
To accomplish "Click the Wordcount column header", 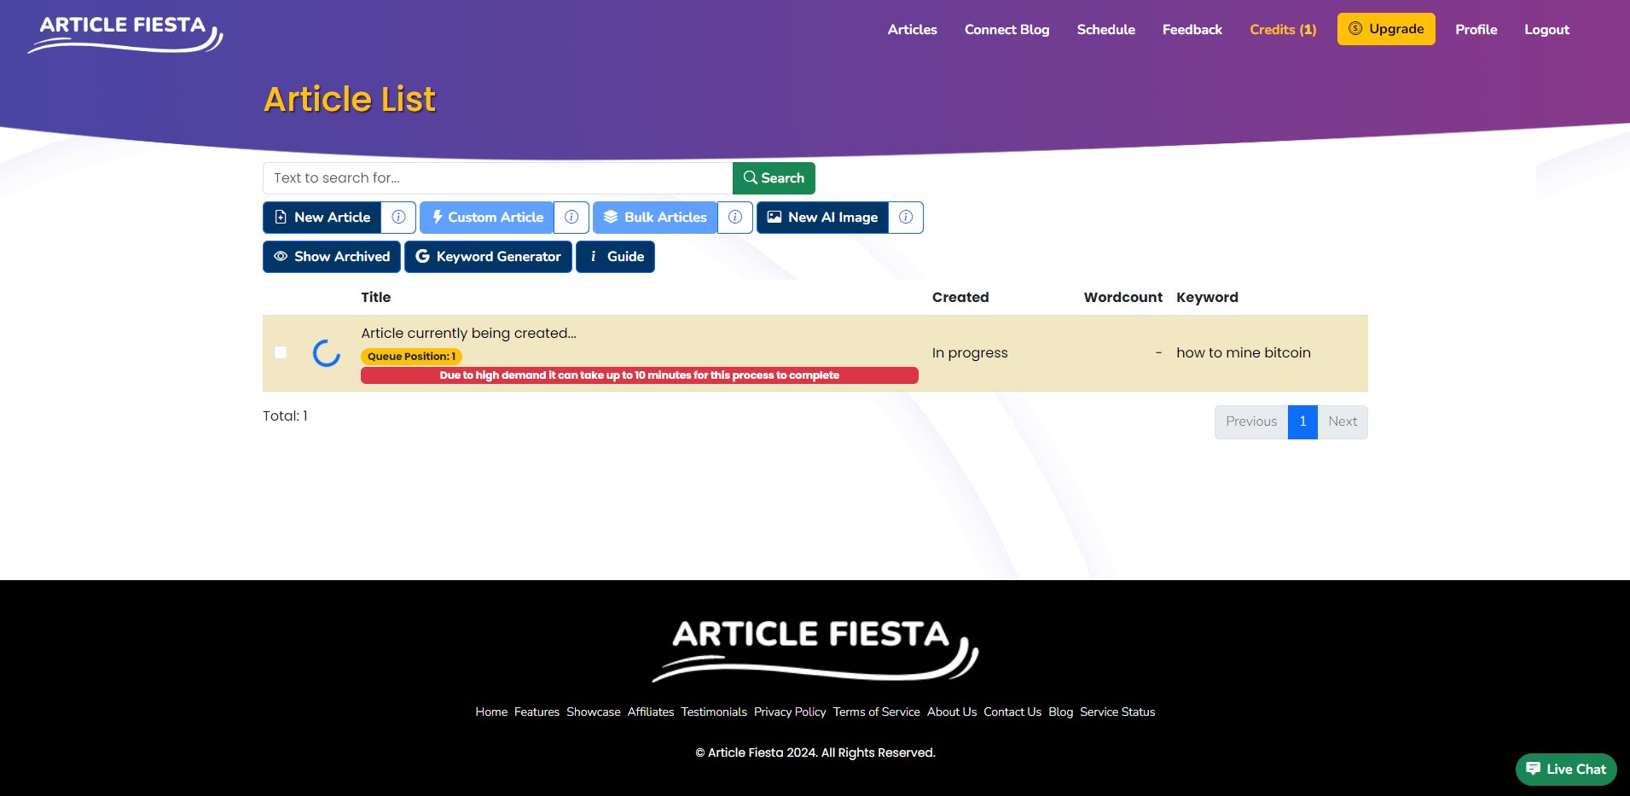I will (x=1123, y=298).
